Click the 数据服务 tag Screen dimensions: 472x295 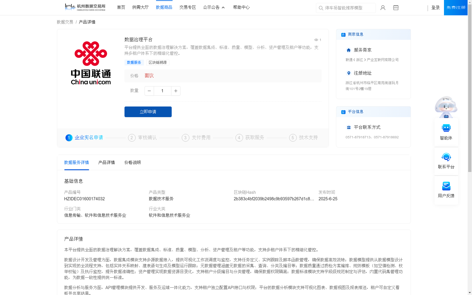[x=134, y=63]
